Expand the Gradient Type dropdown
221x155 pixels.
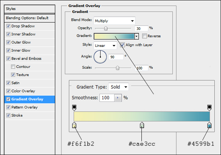(x=119, y=87)
